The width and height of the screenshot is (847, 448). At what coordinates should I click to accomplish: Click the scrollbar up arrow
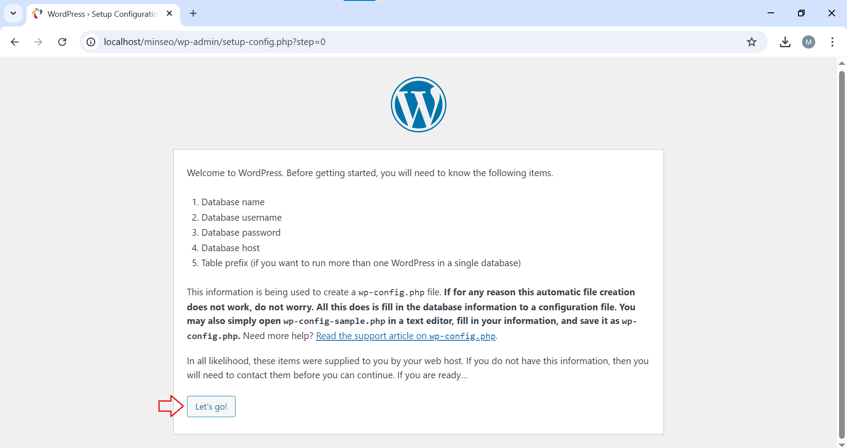(842, 63)
